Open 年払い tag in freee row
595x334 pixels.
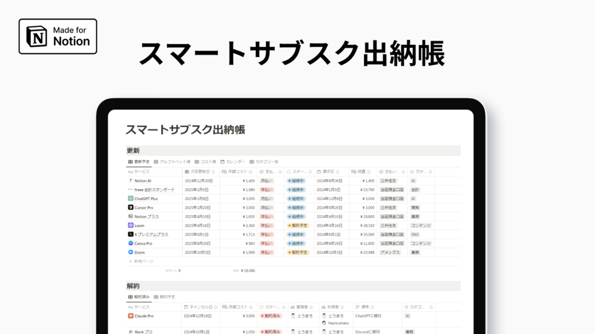[266, 189]
